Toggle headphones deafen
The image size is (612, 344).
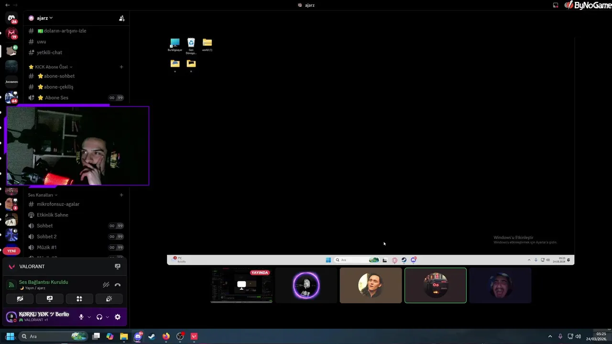(x=99, y=317)
